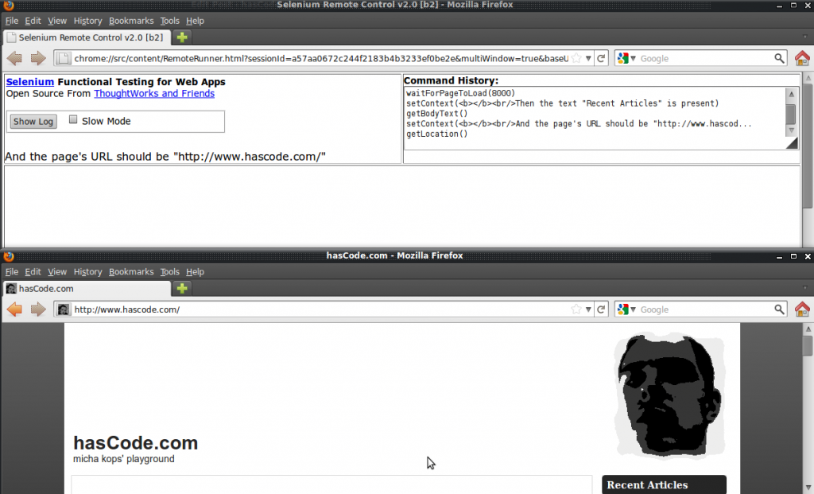Click the Show Log button
This screenshot has height=494, width=814.
(33, 122)
